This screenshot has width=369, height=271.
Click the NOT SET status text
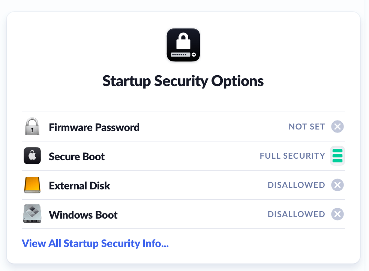pos(307,127)
